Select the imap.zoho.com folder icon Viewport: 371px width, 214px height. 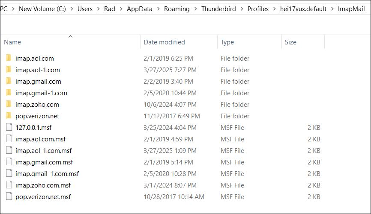9,104
